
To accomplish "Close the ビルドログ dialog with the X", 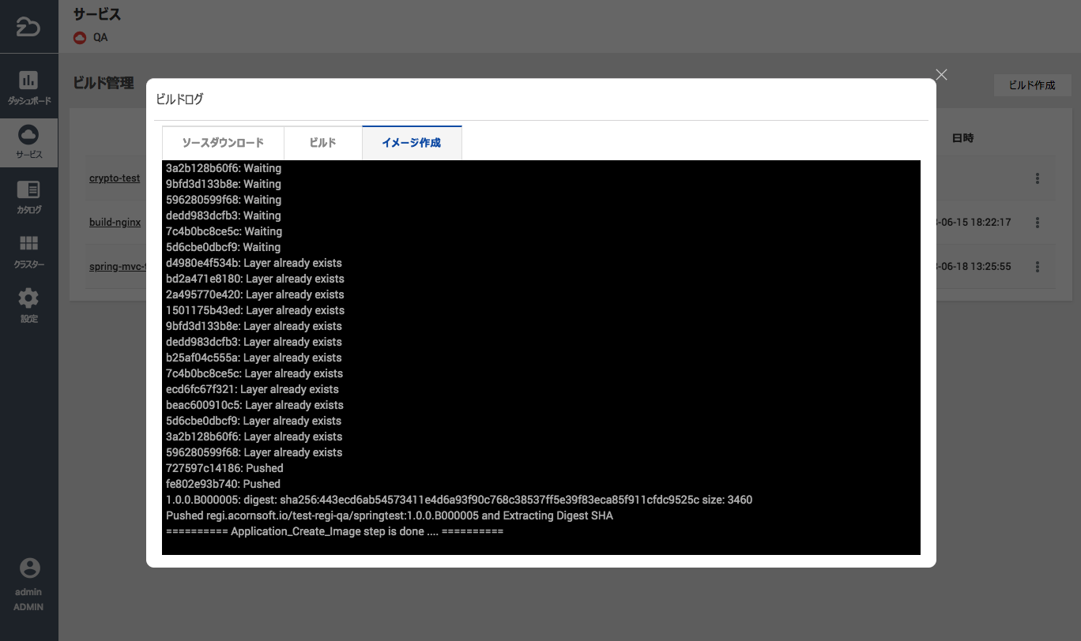I will pyautogui.click(x=941, y=75).
